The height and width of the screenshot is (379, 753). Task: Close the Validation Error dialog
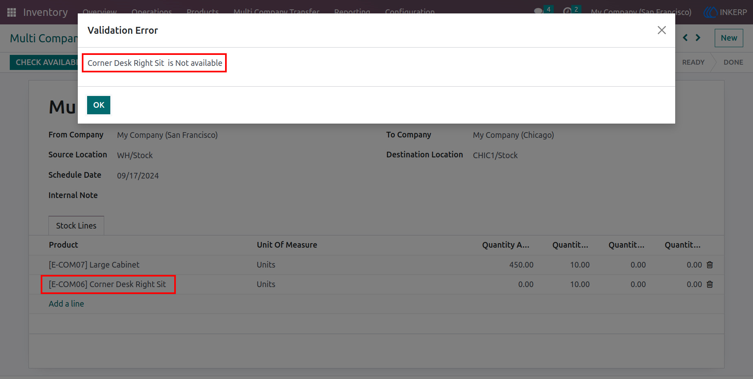pyautogui.click(x=661, y=30)
